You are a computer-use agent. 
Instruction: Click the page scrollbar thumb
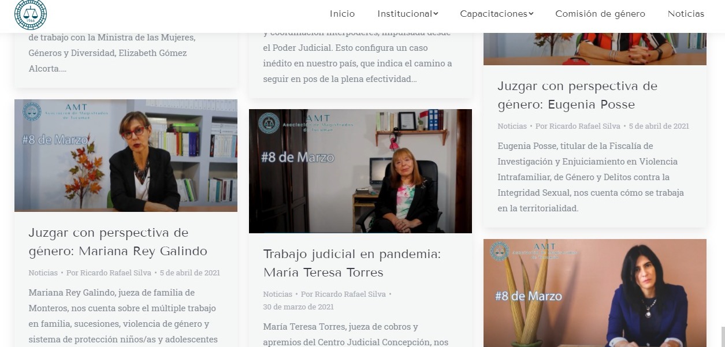pyautogui.click(x=723, y=337)
